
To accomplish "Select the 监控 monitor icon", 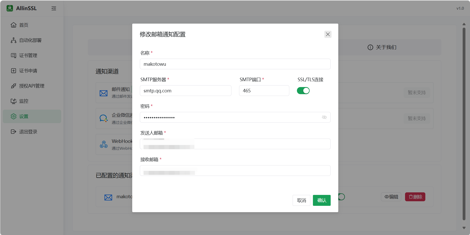I will click(x=14, y=101).
